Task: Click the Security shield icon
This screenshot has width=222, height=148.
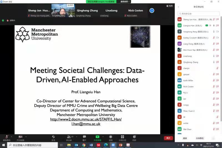Action: (x=53, y=137)
